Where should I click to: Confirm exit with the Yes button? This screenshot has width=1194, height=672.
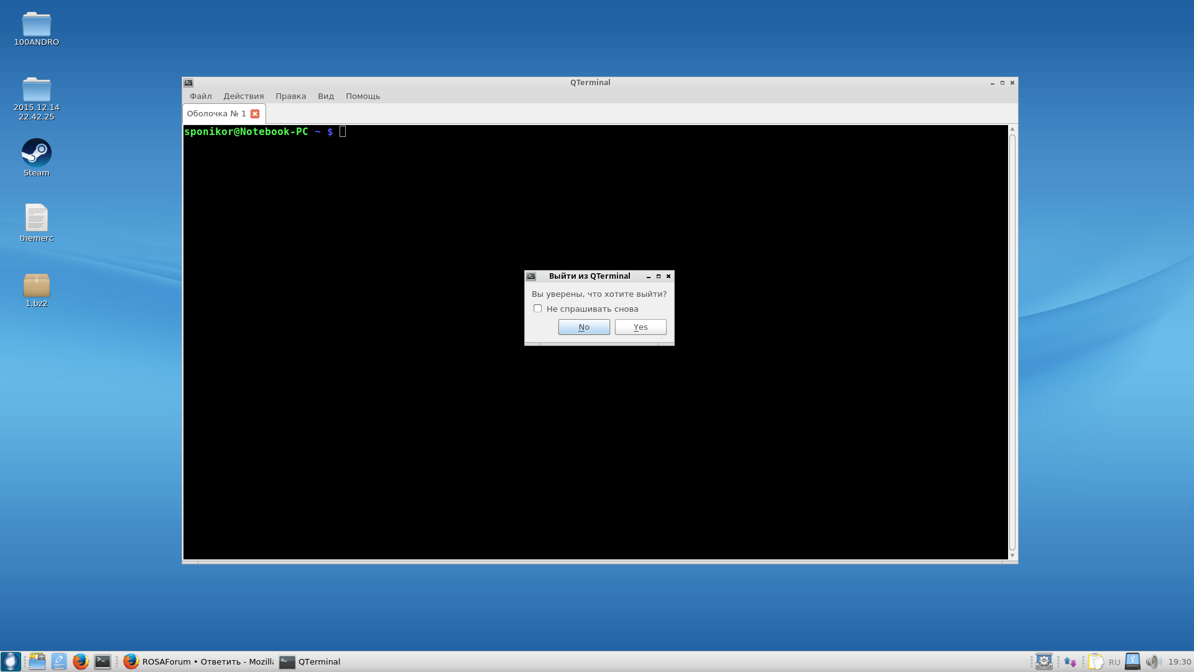click(640, 327)
